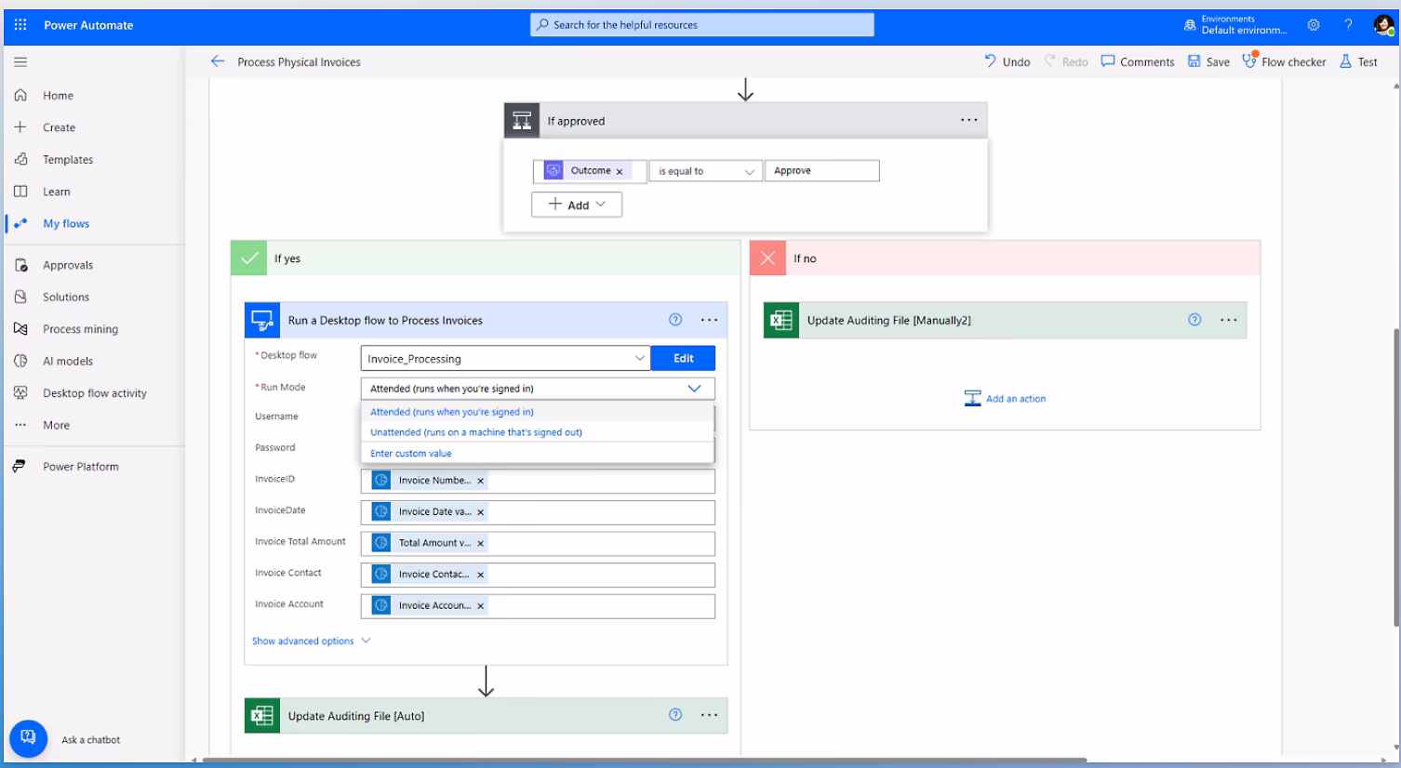Open Solutions in sidebar
1401x768 pixels.
(66, 297)
